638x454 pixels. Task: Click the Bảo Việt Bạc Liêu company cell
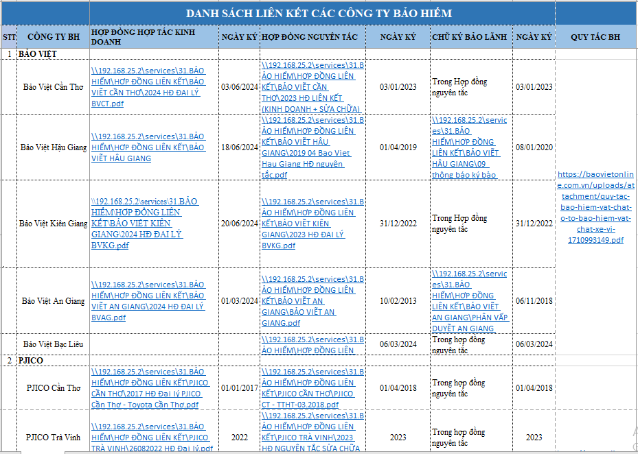(53, 344)
